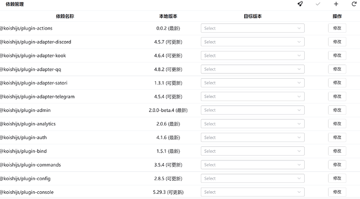
Task: Open target version dropdown for plugin-admin
Action: click(253, 110)
